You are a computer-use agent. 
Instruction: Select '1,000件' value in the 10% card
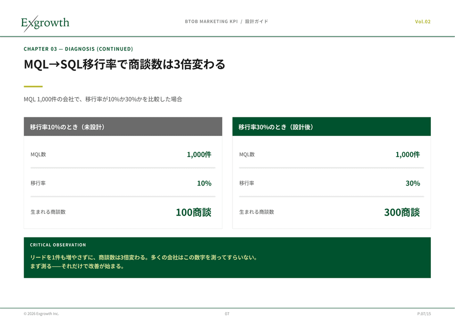coord(199,154)
